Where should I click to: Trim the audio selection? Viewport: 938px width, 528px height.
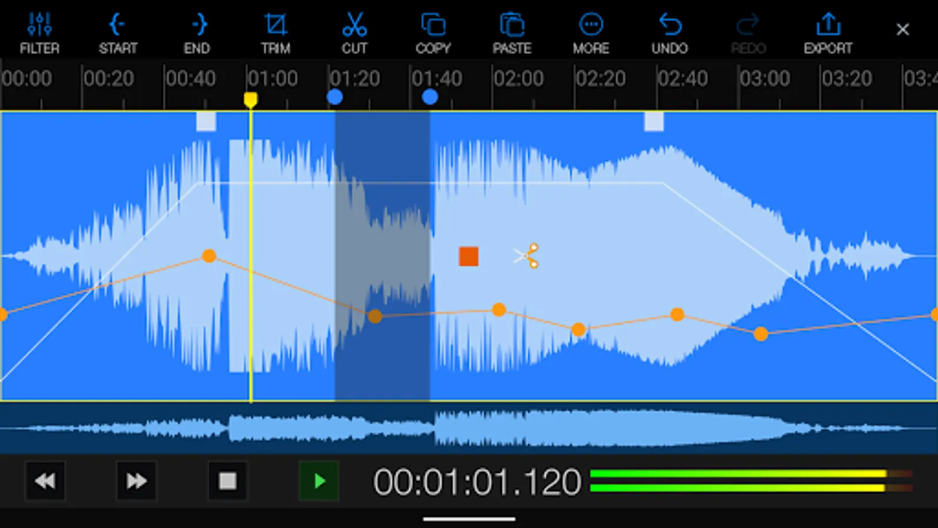coord(276,34)
